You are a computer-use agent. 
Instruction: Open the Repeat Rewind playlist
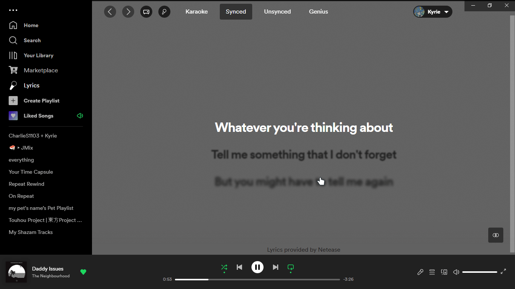(x=26, y=184)
